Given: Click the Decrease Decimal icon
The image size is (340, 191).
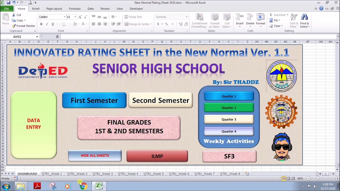Looking at the screenshot, I should click(186, 24).
